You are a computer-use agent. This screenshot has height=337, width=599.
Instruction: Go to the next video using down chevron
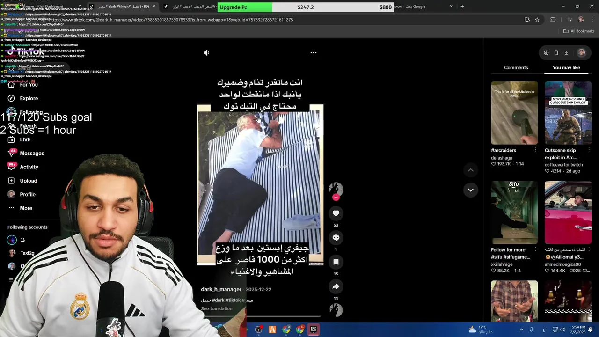[471, 190]
